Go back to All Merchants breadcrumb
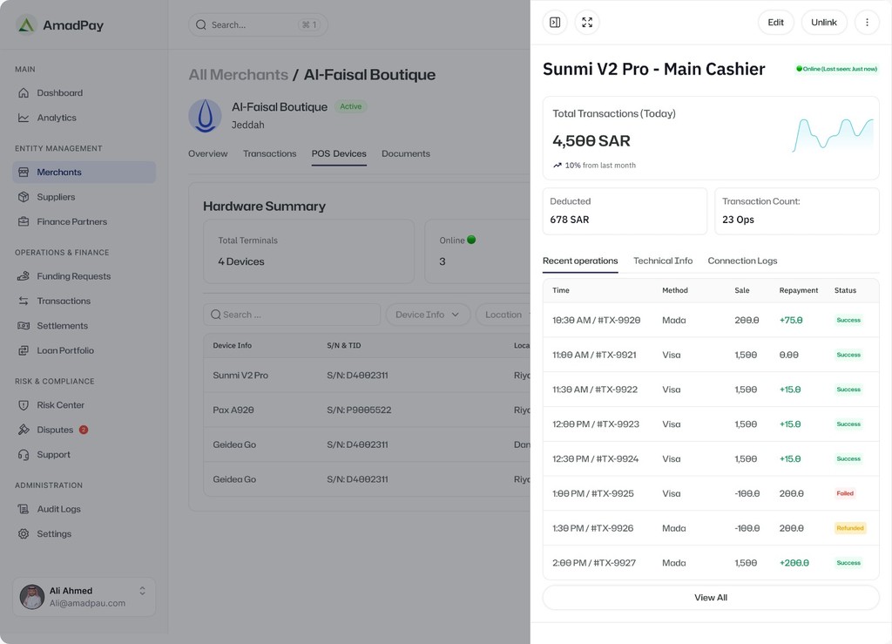The width and height of the screenshot is (892, 644). (238, 75)
